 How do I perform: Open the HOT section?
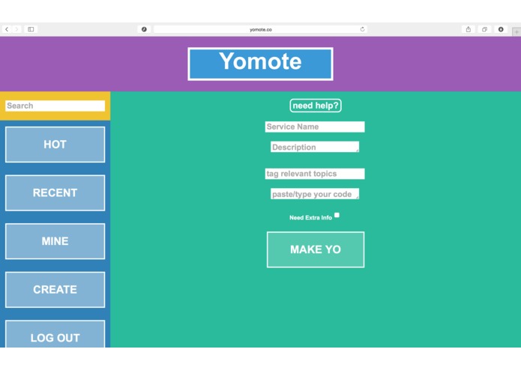pyautogui.click(x=55, y=145)
